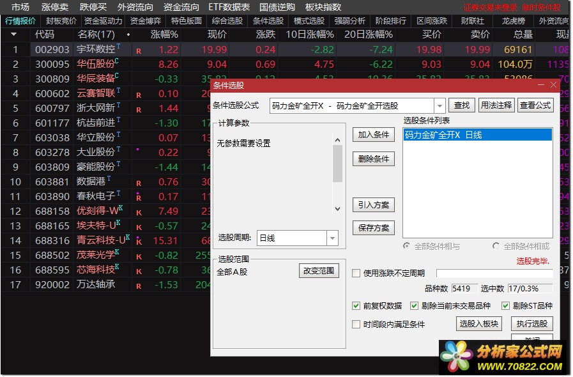
Task: Click the 涨跌不定周期 input field
Action: click(x=494, y=273)
